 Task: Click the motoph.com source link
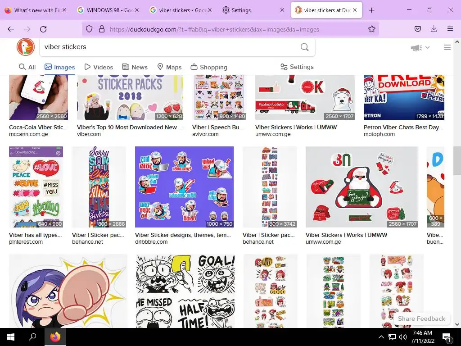(379, 134)
